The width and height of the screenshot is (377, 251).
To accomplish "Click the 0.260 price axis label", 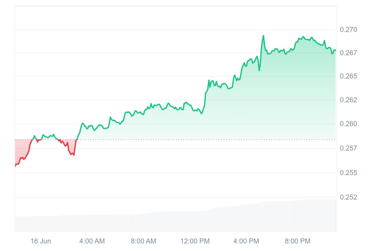I will coord(348,124).
